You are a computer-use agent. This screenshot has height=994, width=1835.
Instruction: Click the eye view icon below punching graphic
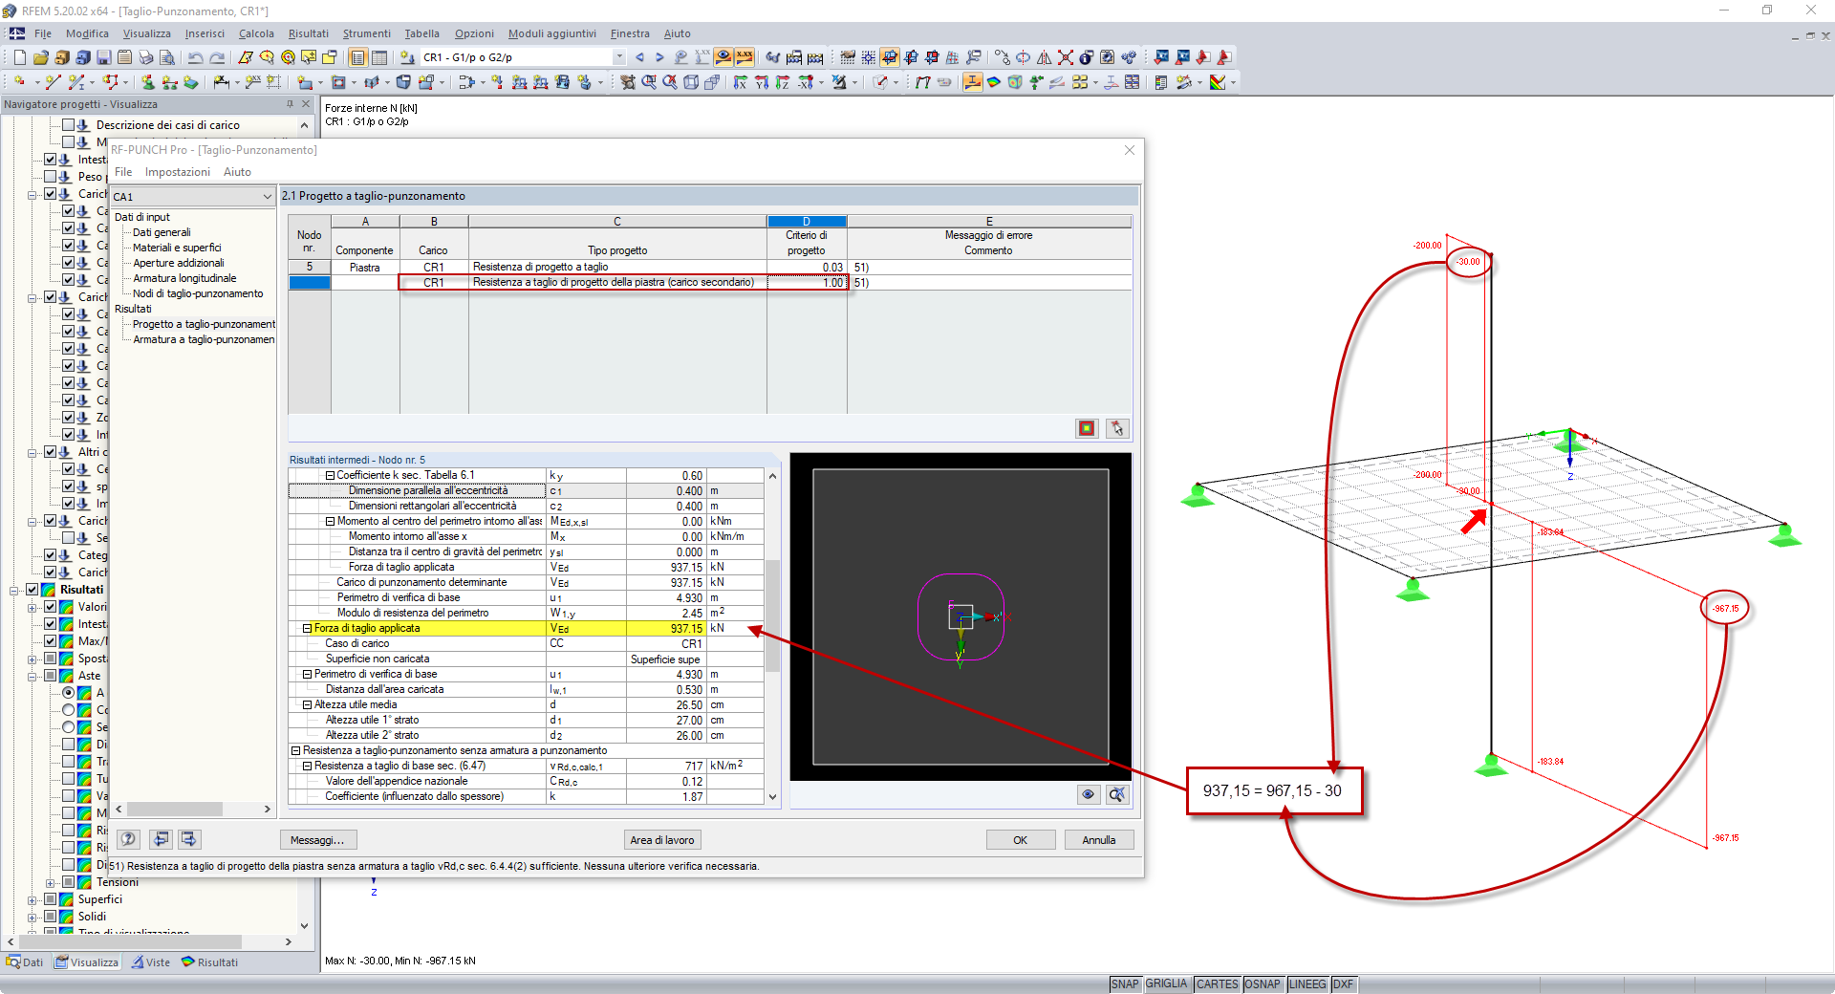point(1088,794)
